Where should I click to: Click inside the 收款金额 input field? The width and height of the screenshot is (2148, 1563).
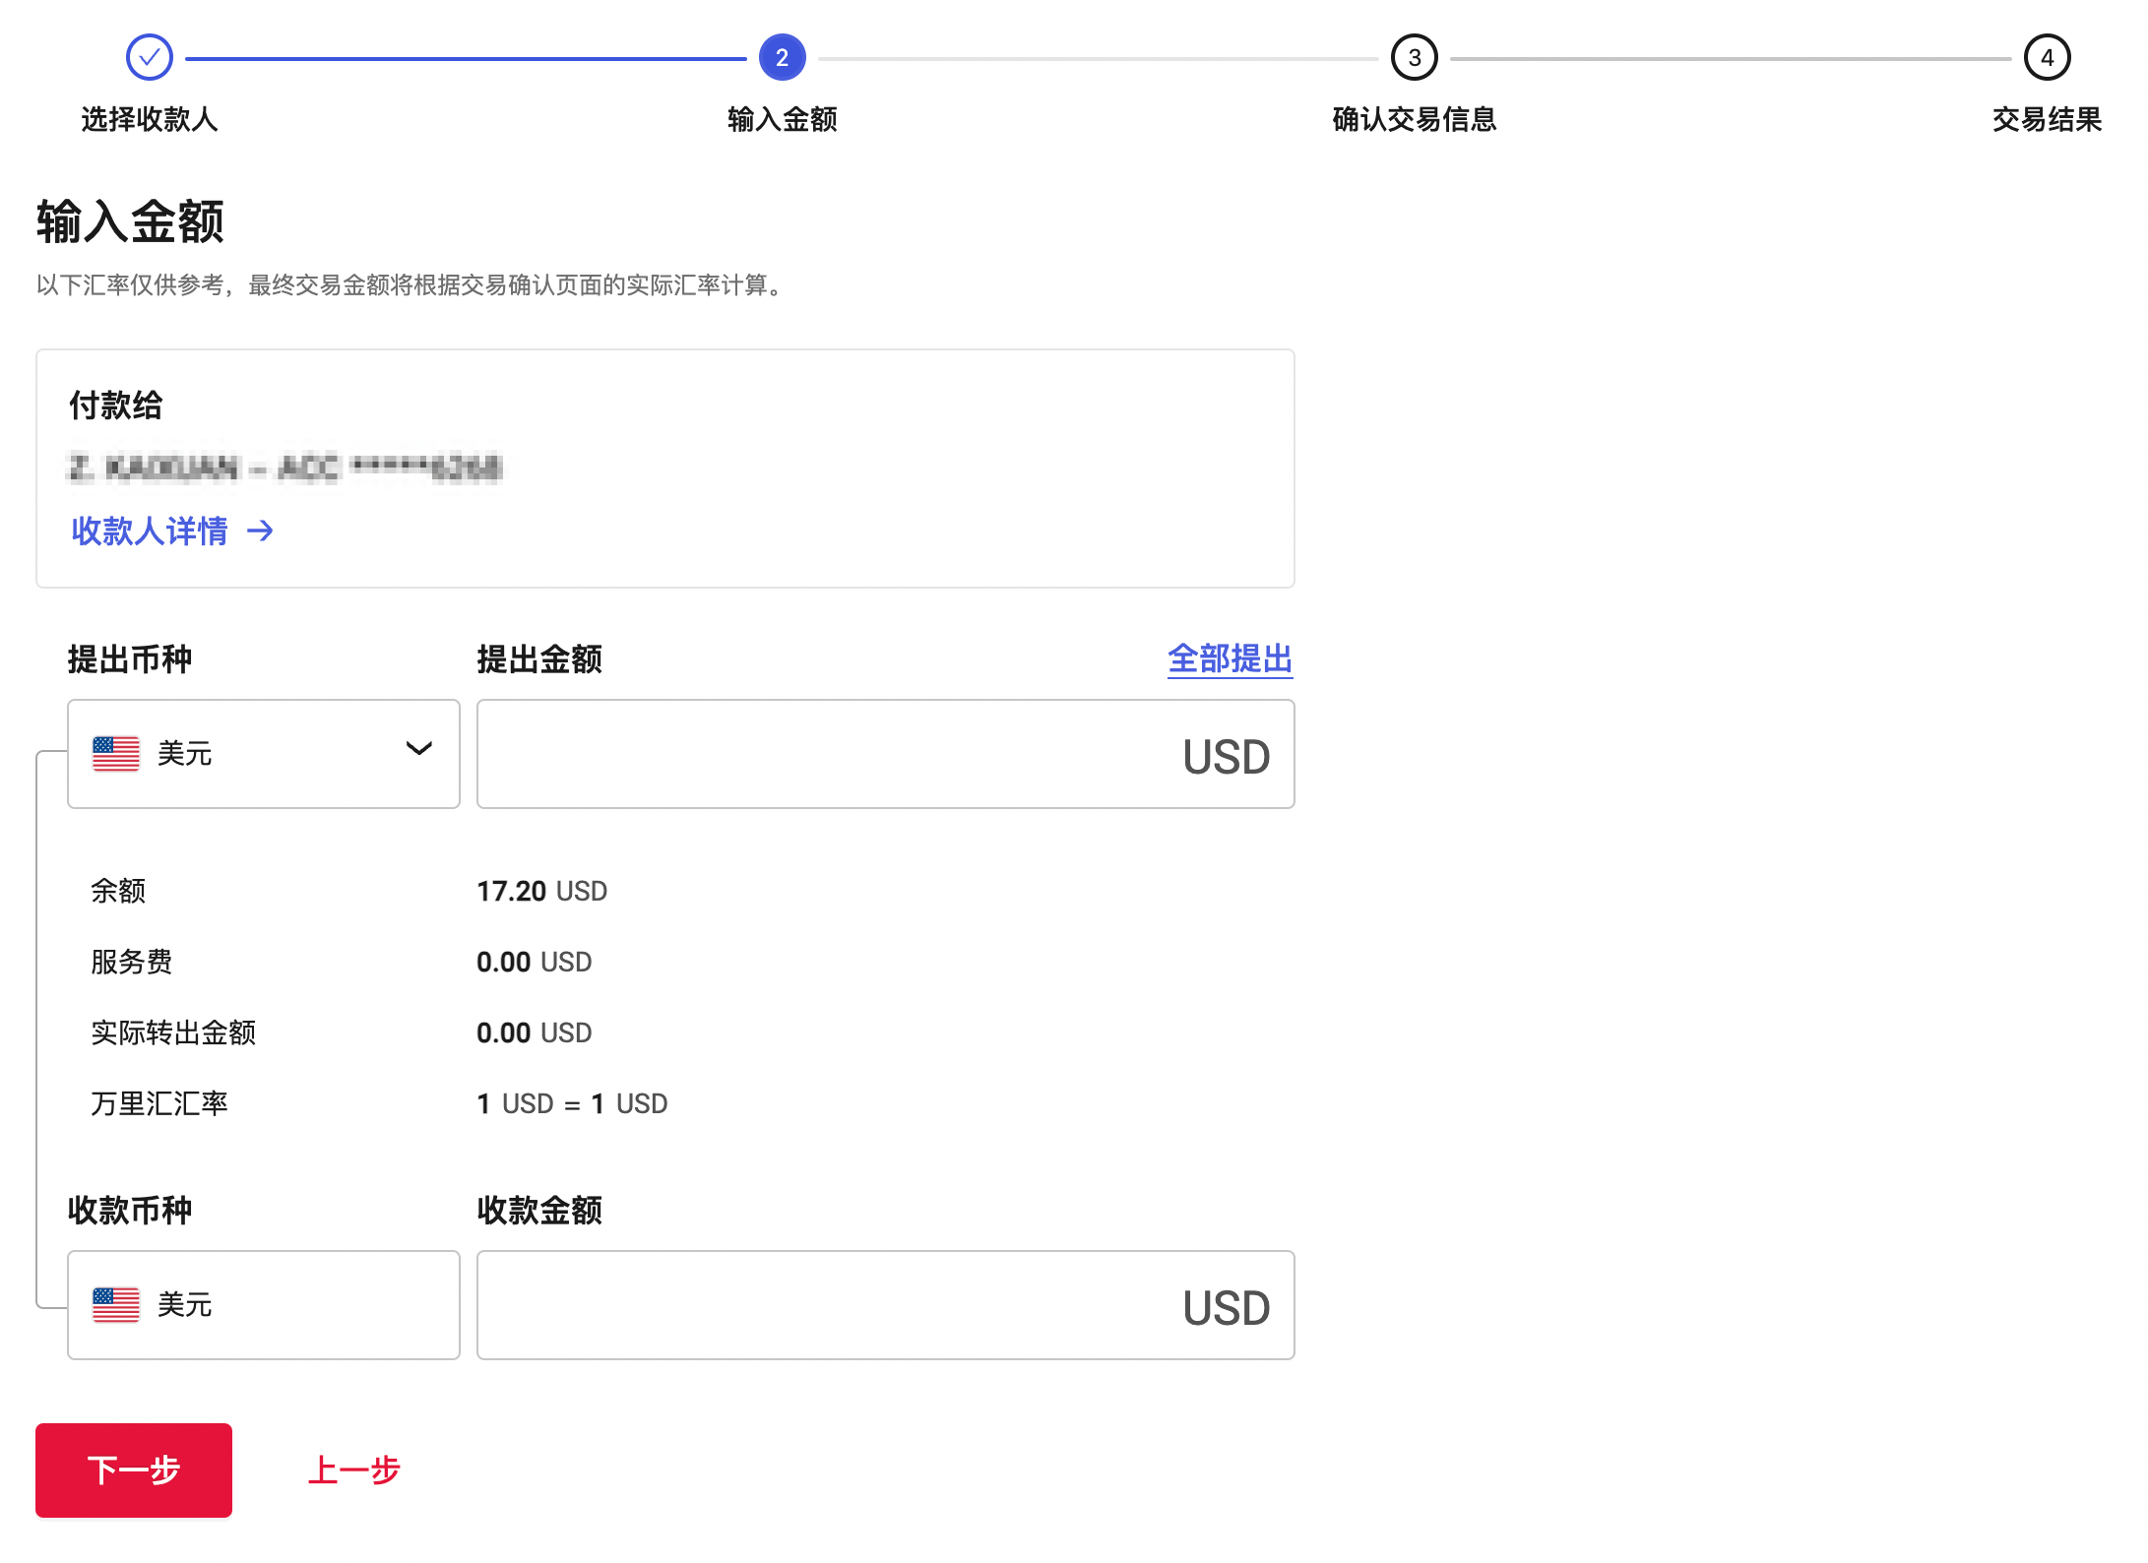[837, 1304]
